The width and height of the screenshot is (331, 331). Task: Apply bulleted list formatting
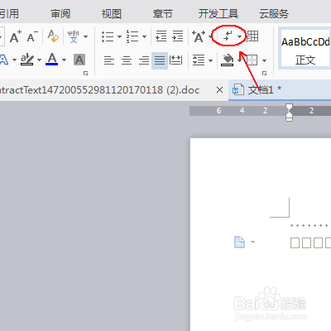(108, 36)
